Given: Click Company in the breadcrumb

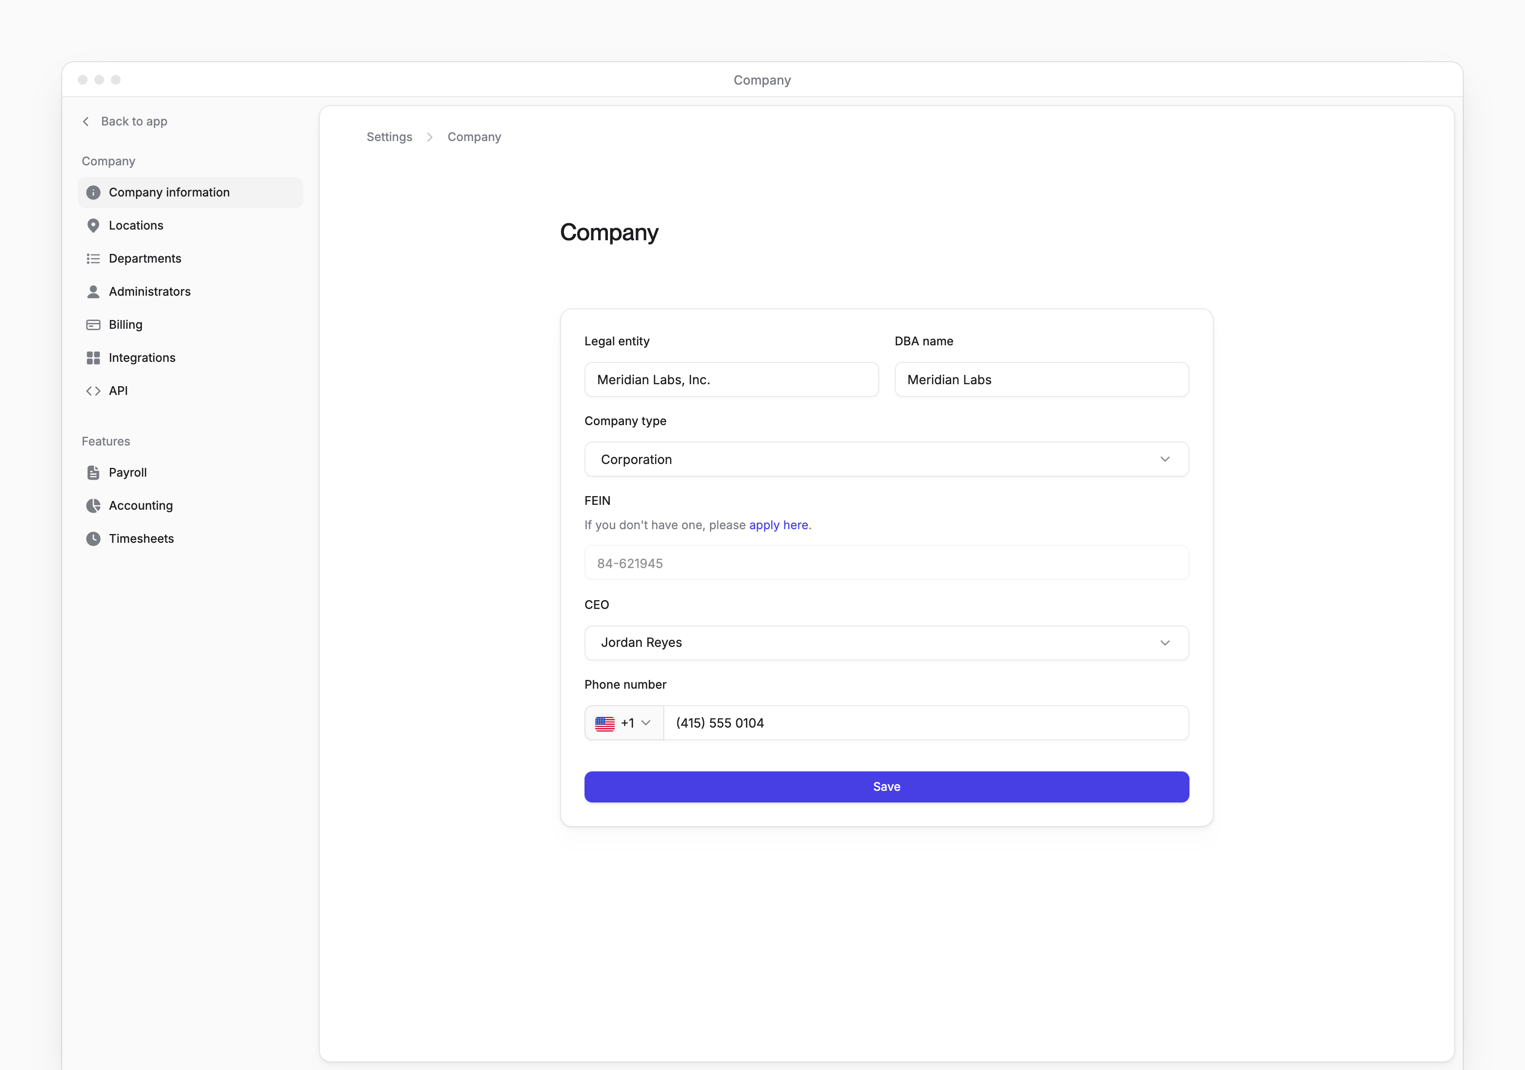Looking at the screenshot, I should [474, 137].
